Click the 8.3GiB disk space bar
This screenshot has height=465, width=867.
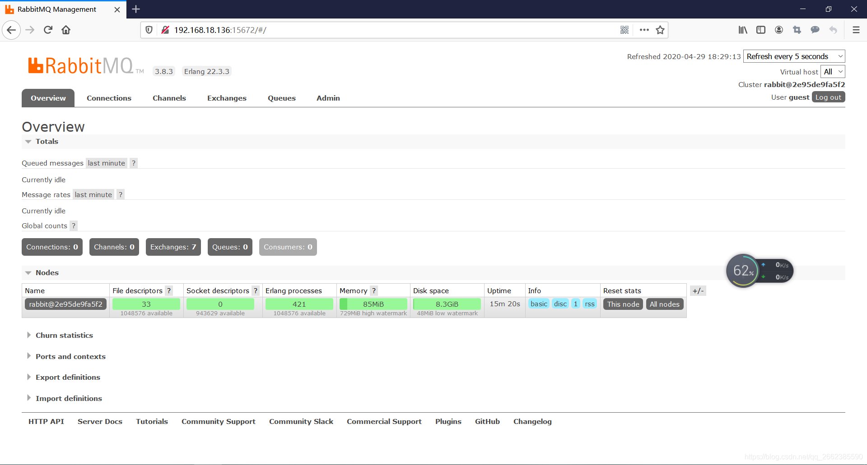coord(447,304)
